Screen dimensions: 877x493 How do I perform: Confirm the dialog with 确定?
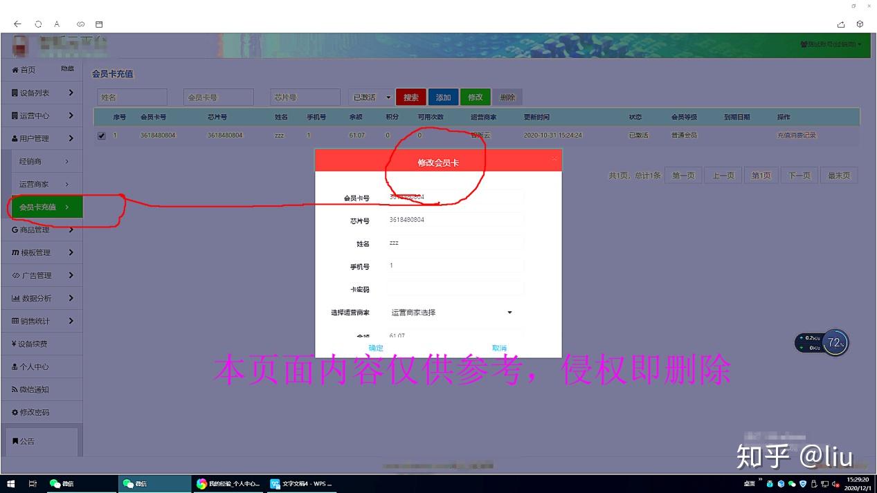point(376,348)
